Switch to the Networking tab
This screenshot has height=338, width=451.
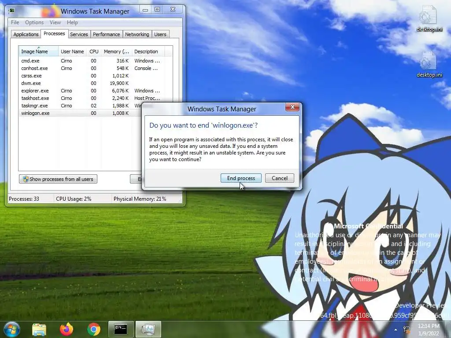point(137,34)
